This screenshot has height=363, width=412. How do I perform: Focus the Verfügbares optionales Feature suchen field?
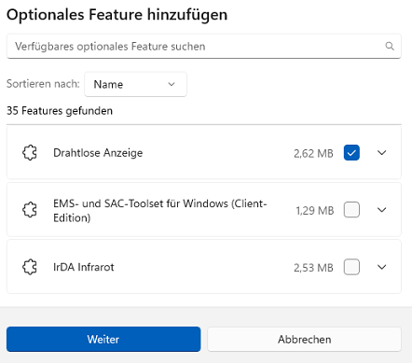click(x=204, y=47)
